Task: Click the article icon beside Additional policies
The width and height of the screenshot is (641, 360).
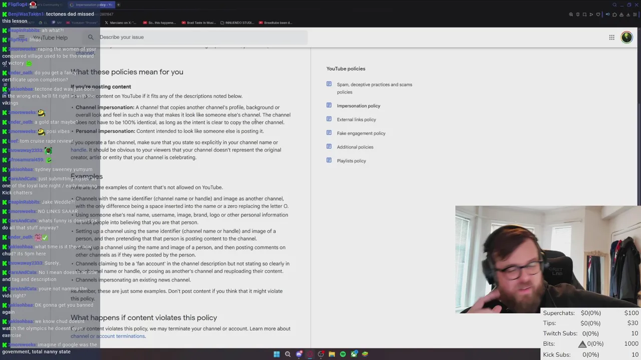Action: (x=329, y=146)
